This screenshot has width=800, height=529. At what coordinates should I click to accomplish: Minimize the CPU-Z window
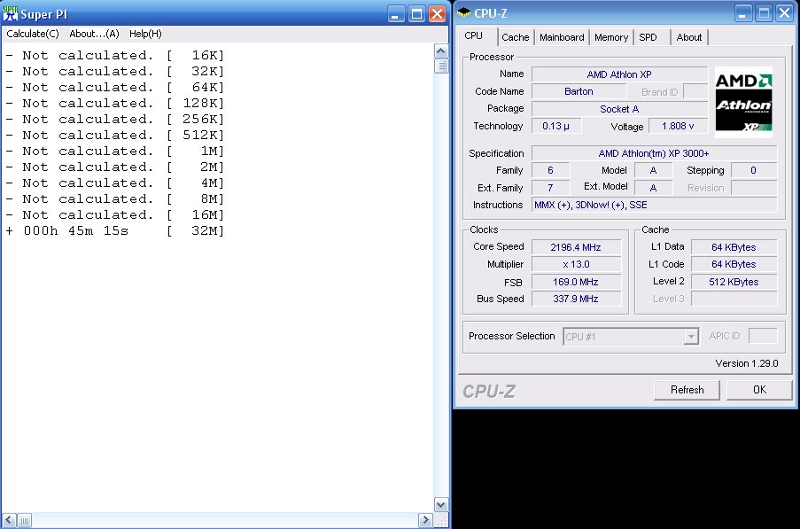click(742, 13)
